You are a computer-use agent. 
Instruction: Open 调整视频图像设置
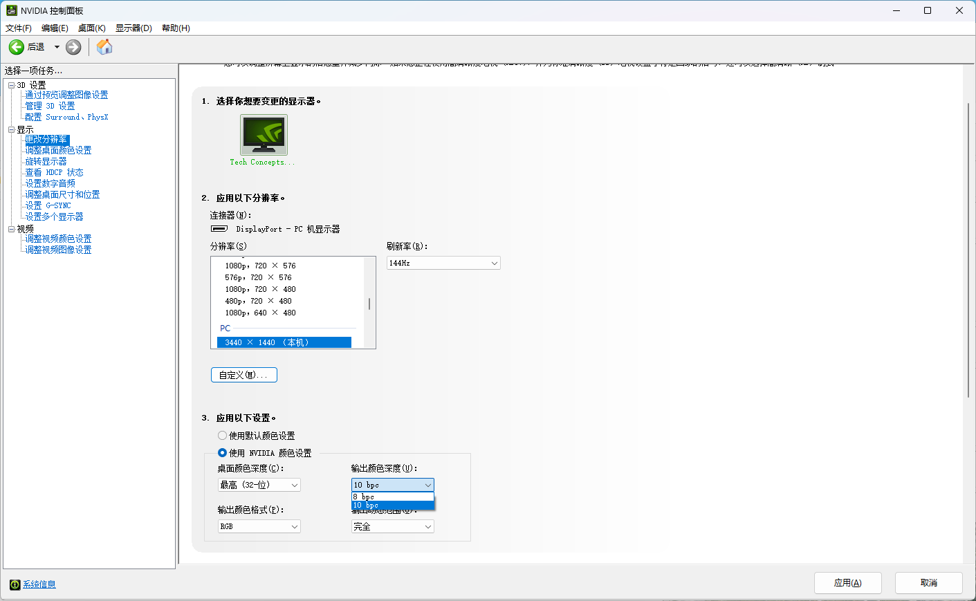point(58,250)
